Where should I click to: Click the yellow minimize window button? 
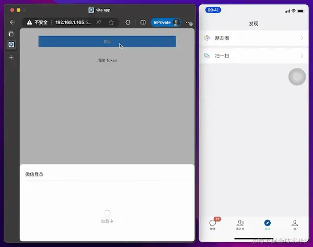click(x=19, y=10)
